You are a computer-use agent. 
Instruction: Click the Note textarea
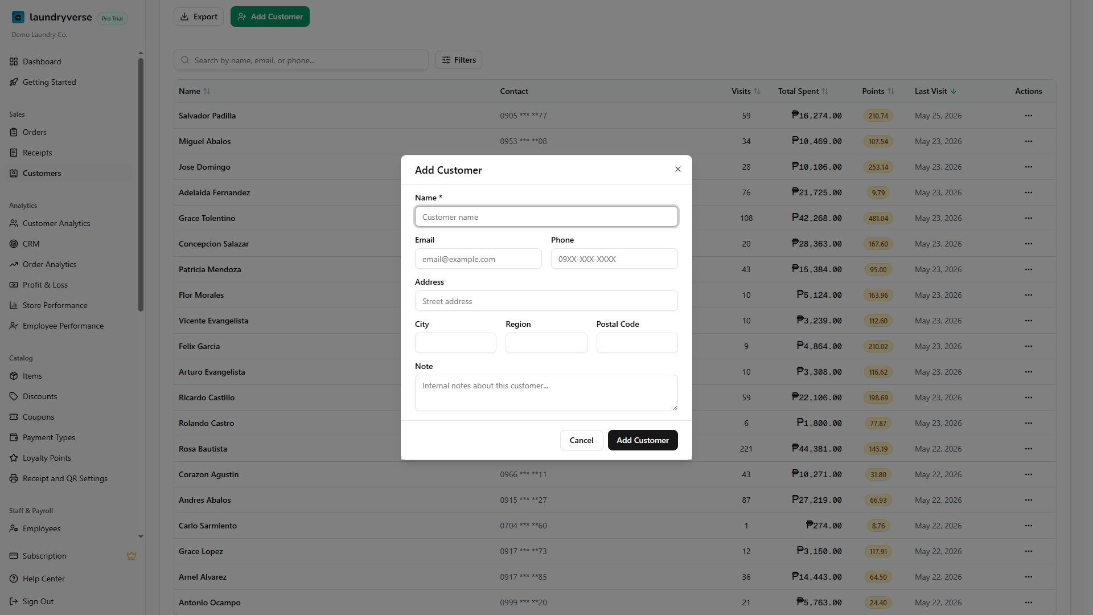click(x=546, y=393)
